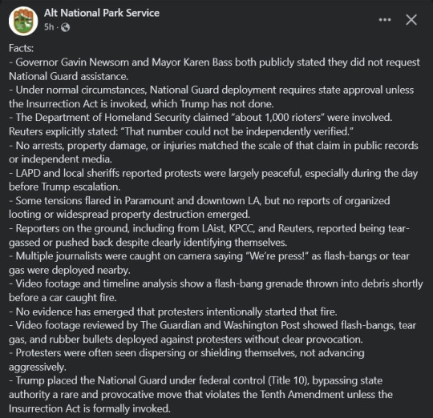This screenshot has width=433, height=418.
Task: Open the post's 5h timestamp link
Action: click(49, 27)
